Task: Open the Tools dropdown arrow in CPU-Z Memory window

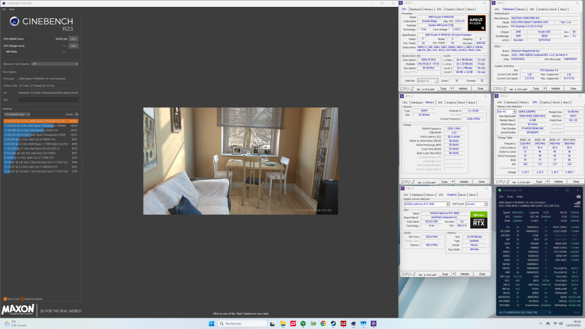Action: click(x=452, y=182)
